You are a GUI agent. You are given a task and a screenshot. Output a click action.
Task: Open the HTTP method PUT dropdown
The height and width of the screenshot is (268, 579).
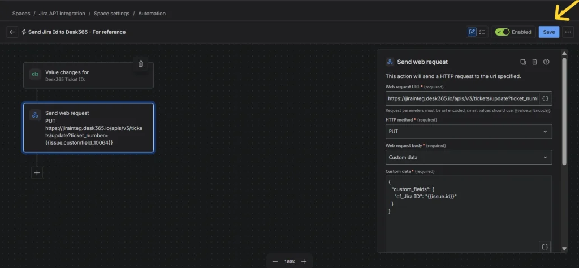tap(469, 131)
